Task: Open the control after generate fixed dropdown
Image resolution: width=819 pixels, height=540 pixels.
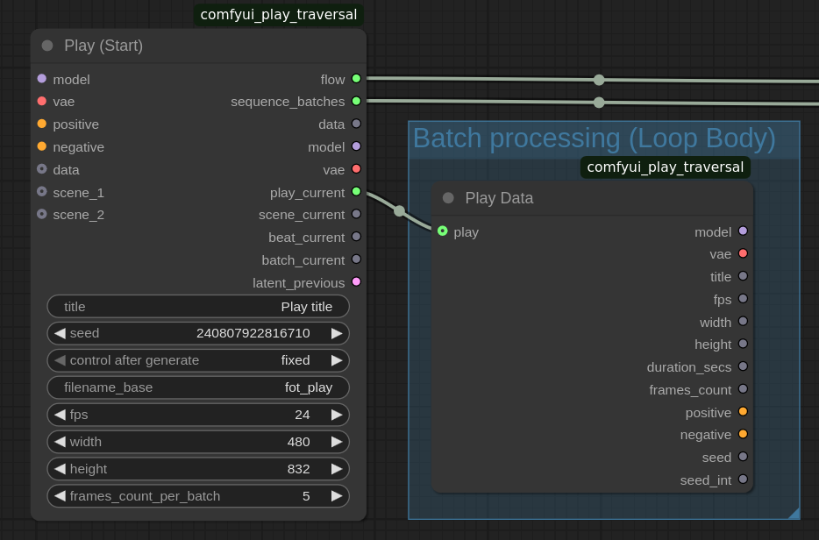Action: [x=198, y=360]
